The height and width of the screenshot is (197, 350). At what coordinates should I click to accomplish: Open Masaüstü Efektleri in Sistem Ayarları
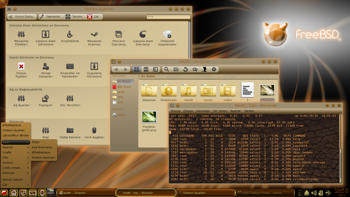click(x=21, y=37)
